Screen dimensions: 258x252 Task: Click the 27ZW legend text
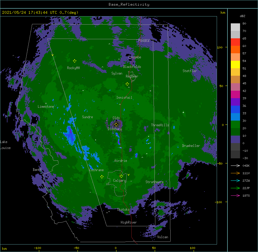tap(246, 180)
